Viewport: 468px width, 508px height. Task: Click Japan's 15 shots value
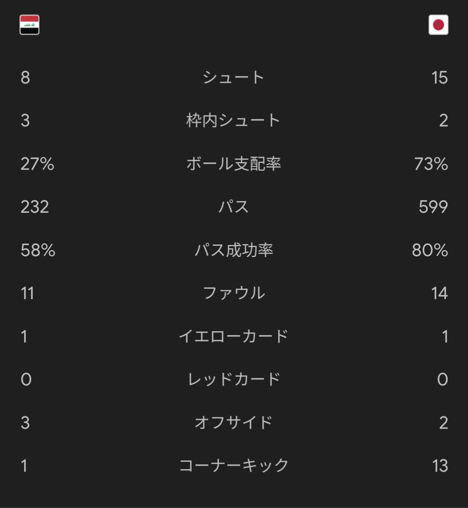click(x=439, y=78)
